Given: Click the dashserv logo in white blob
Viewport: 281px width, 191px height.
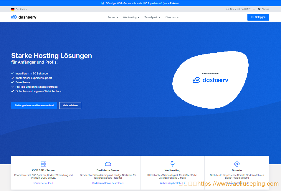Looking at the screenshot, I should 210,80.
